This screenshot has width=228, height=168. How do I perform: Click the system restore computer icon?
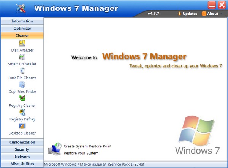[55, 149]
